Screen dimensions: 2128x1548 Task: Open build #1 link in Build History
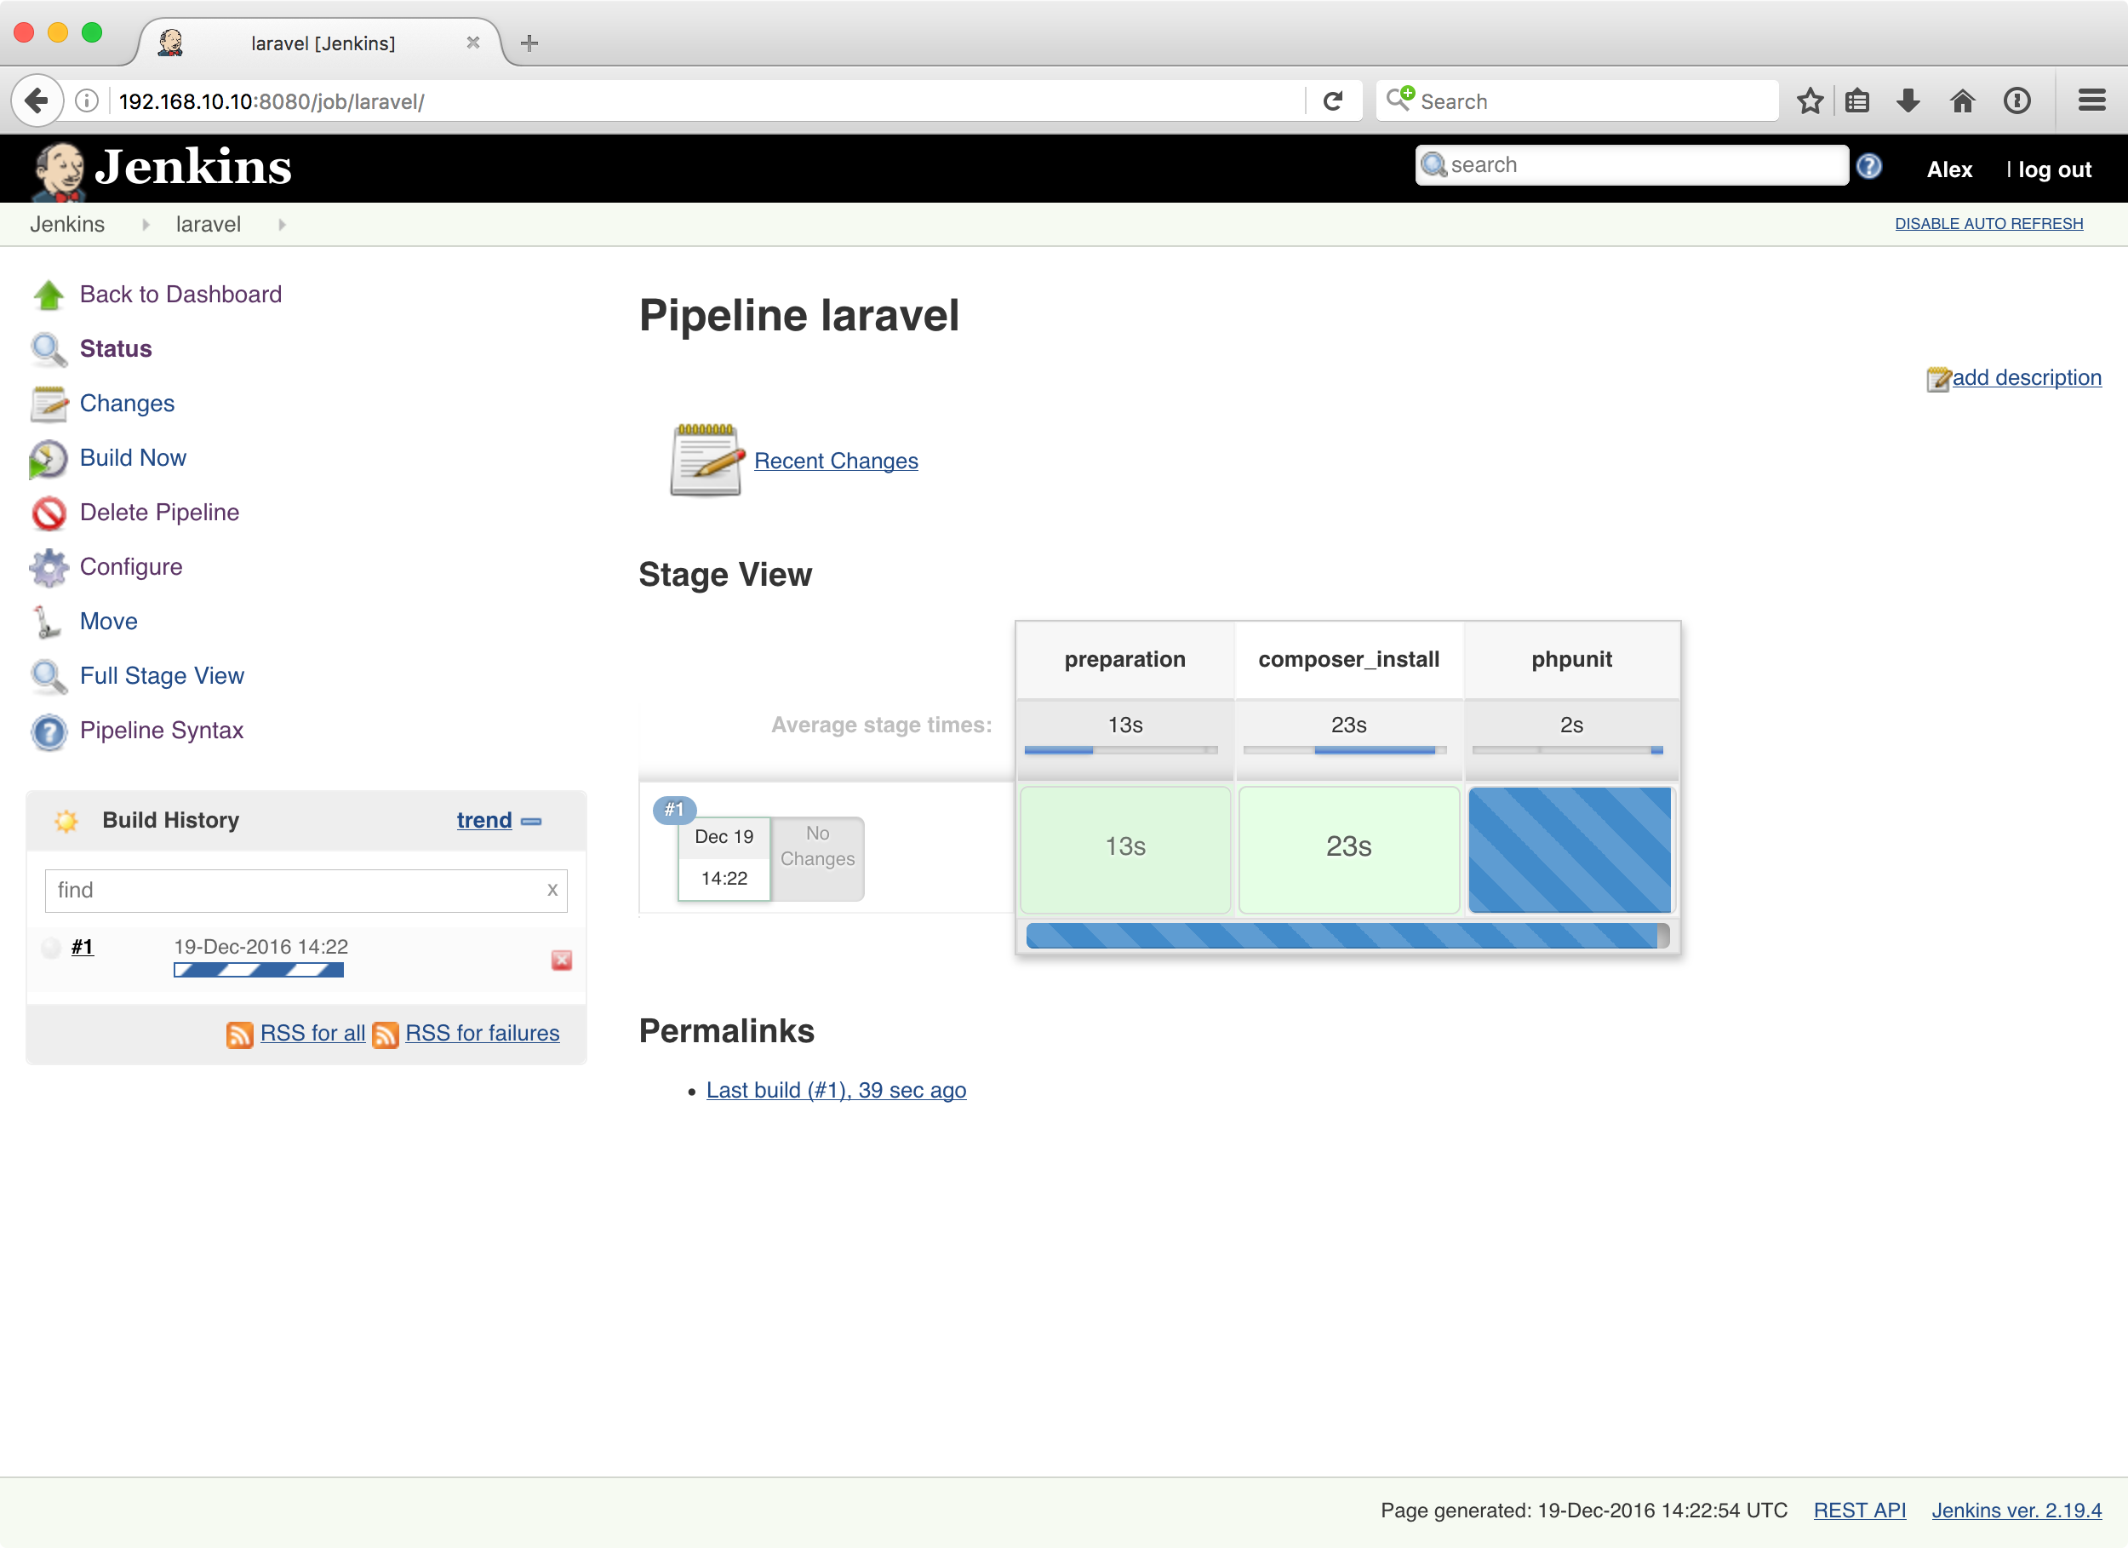click(x=83, y=947)
